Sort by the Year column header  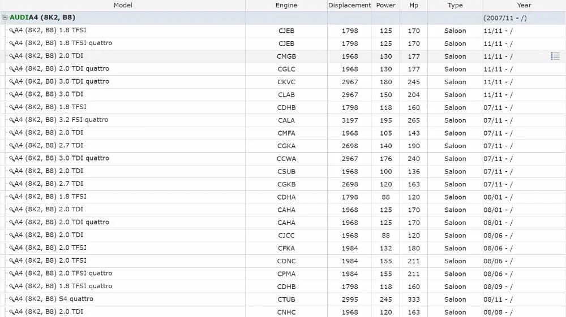[x=524, y=6]
